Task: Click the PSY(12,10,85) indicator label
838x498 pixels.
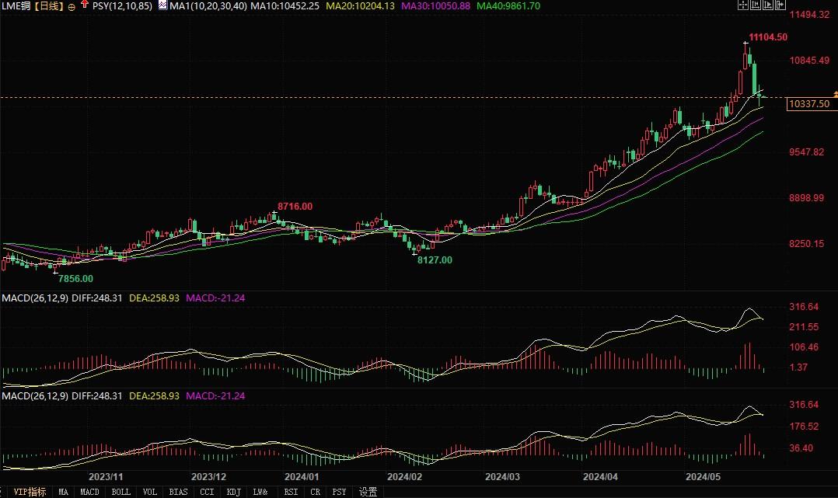Action: pyautogui.click(x=122, y=6)
